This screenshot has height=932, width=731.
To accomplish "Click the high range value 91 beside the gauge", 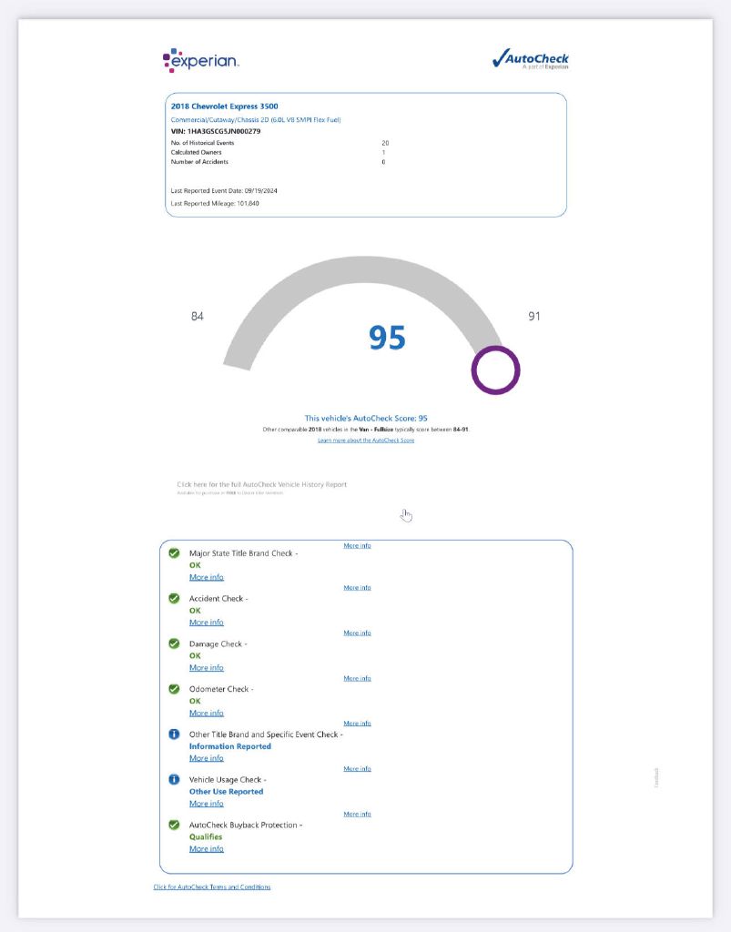I will tap(534, 316).
